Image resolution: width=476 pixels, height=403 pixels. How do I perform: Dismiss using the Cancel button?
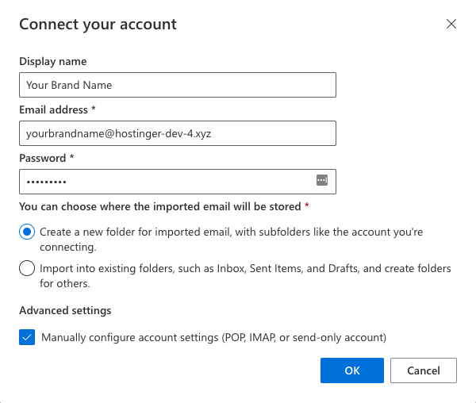tap(424, 370)
